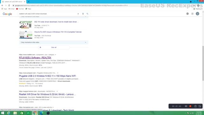Click the google.com address bar

coord(71,5)
